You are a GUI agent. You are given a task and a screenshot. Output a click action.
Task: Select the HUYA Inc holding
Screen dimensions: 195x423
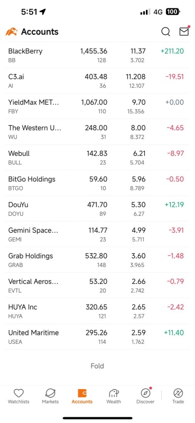coord(97,311)
